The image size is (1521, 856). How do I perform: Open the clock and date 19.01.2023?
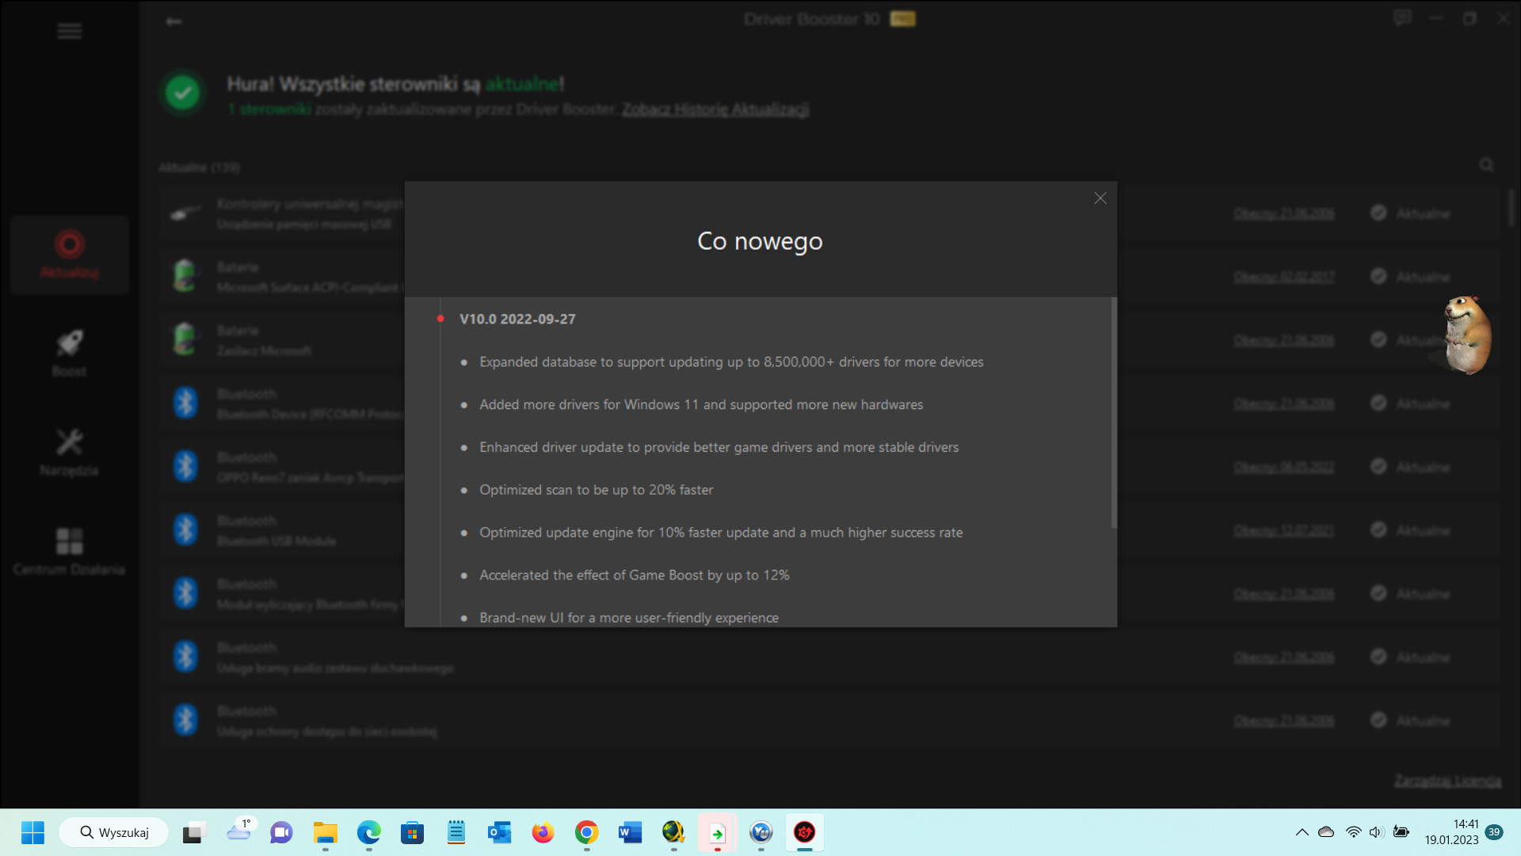pos(1451,832)
